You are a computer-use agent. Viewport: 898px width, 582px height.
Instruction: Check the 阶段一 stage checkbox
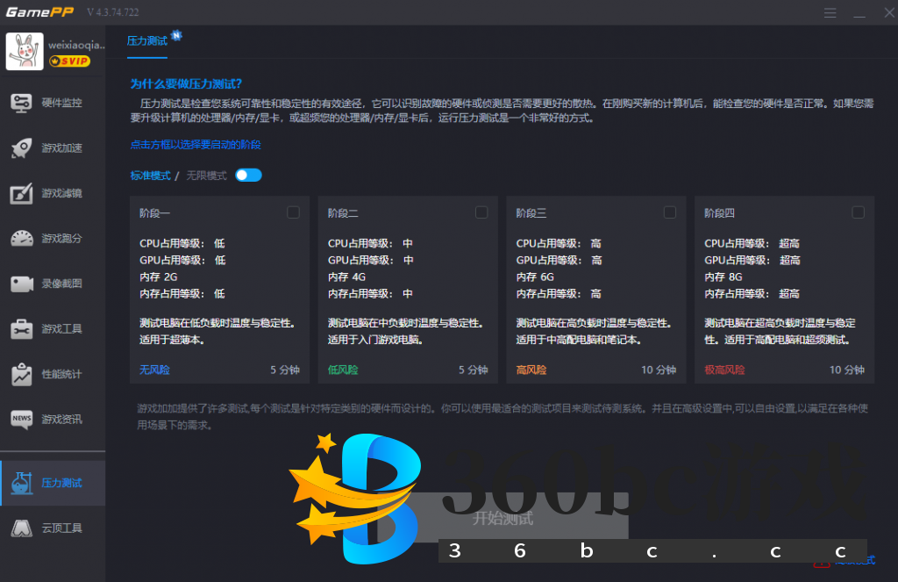click(292, 212)
